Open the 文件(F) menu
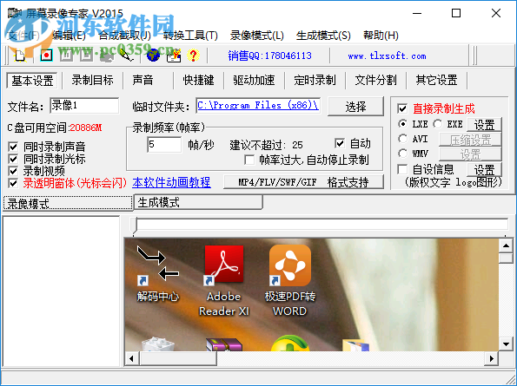Image resolution: width=517 pixels, height=386 pixels. tap(23, 36)
